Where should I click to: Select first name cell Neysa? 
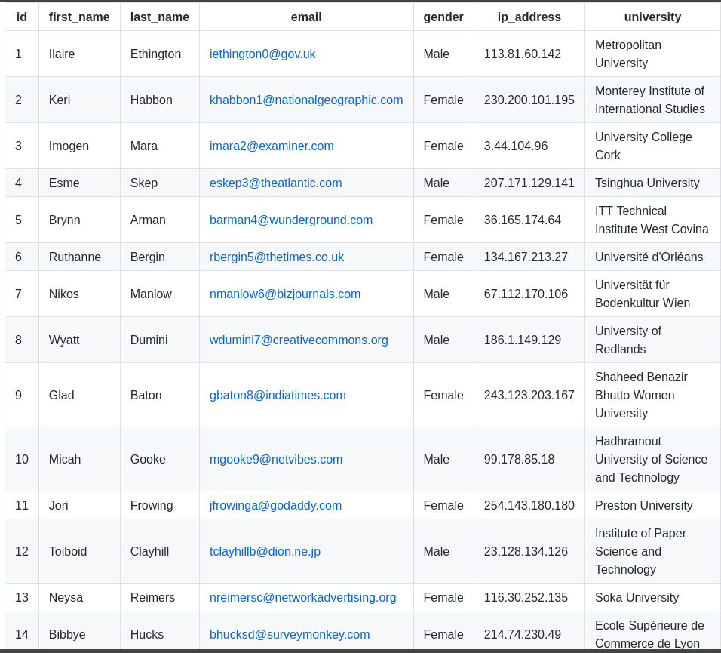pos(79,597)
